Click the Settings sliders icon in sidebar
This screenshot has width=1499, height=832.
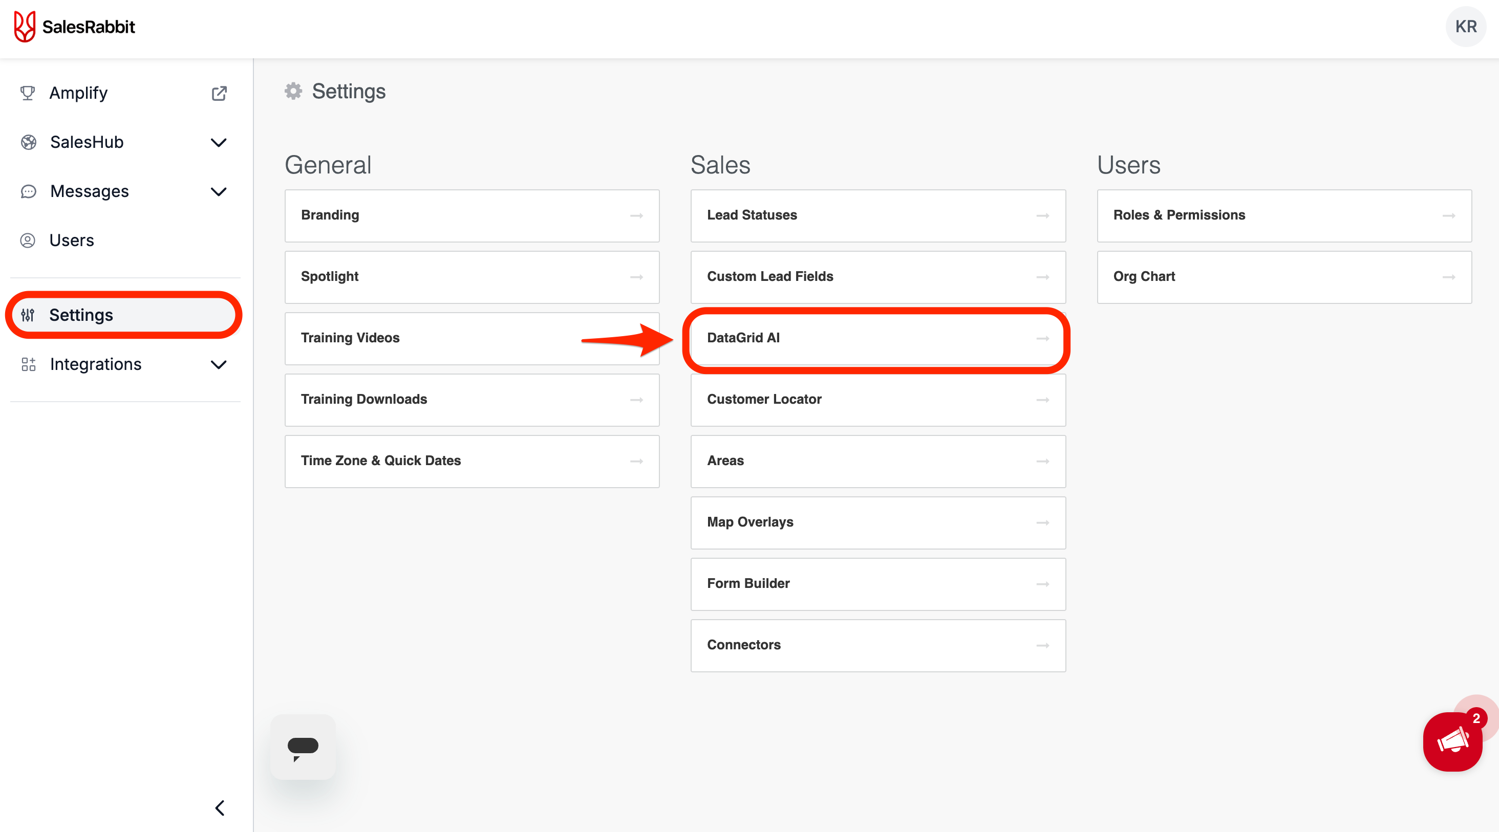[27, 315]
